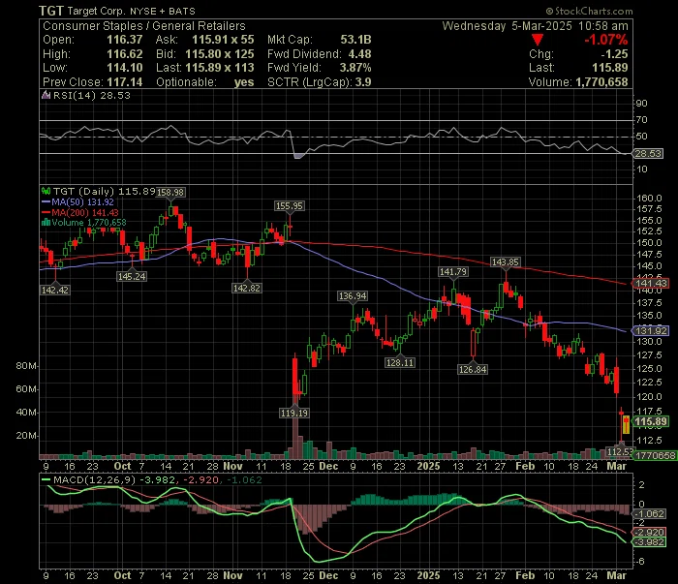Click the 126.84 low price label
Screen dimensions: 678x584
tap(473, 370)
